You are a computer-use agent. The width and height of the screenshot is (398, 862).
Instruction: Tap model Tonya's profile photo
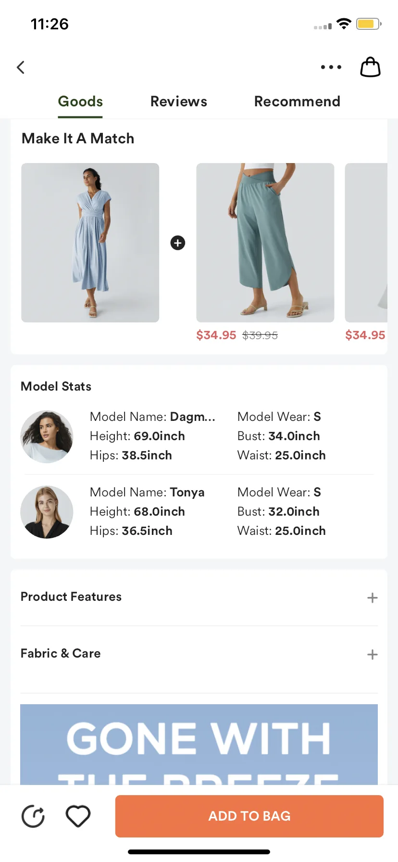47,512
